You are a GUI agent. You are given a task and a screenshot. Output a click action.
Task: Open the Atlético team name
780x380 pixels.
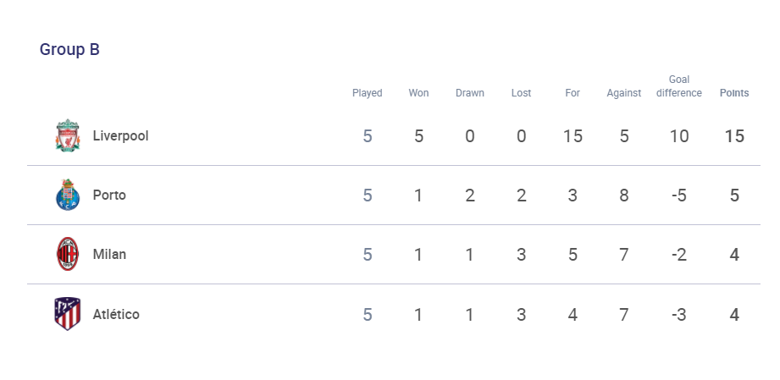pyautogui.click(x=116, y=314)
